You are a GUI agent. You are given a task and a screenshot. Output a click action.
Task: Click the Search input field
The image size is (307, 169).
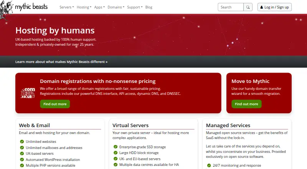click(x=231, y=7)
